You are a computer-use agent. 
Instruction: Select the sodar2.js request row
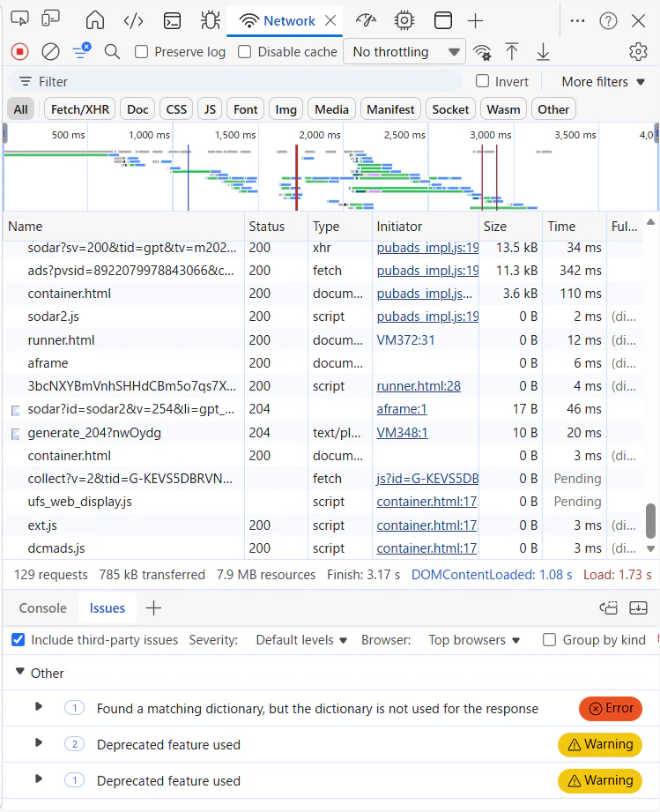tap(323, 317)
